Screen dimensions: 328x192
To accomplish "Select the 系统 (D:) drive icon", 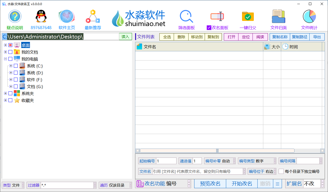I will click(22, 73).
